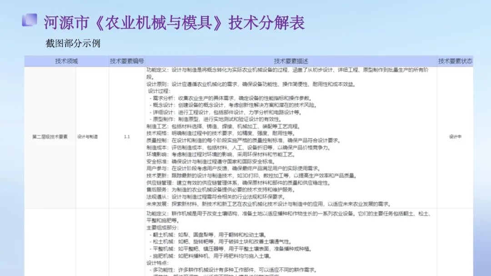
Task: Click the 多功能性 bullet line
Action: tap(233, 270)
